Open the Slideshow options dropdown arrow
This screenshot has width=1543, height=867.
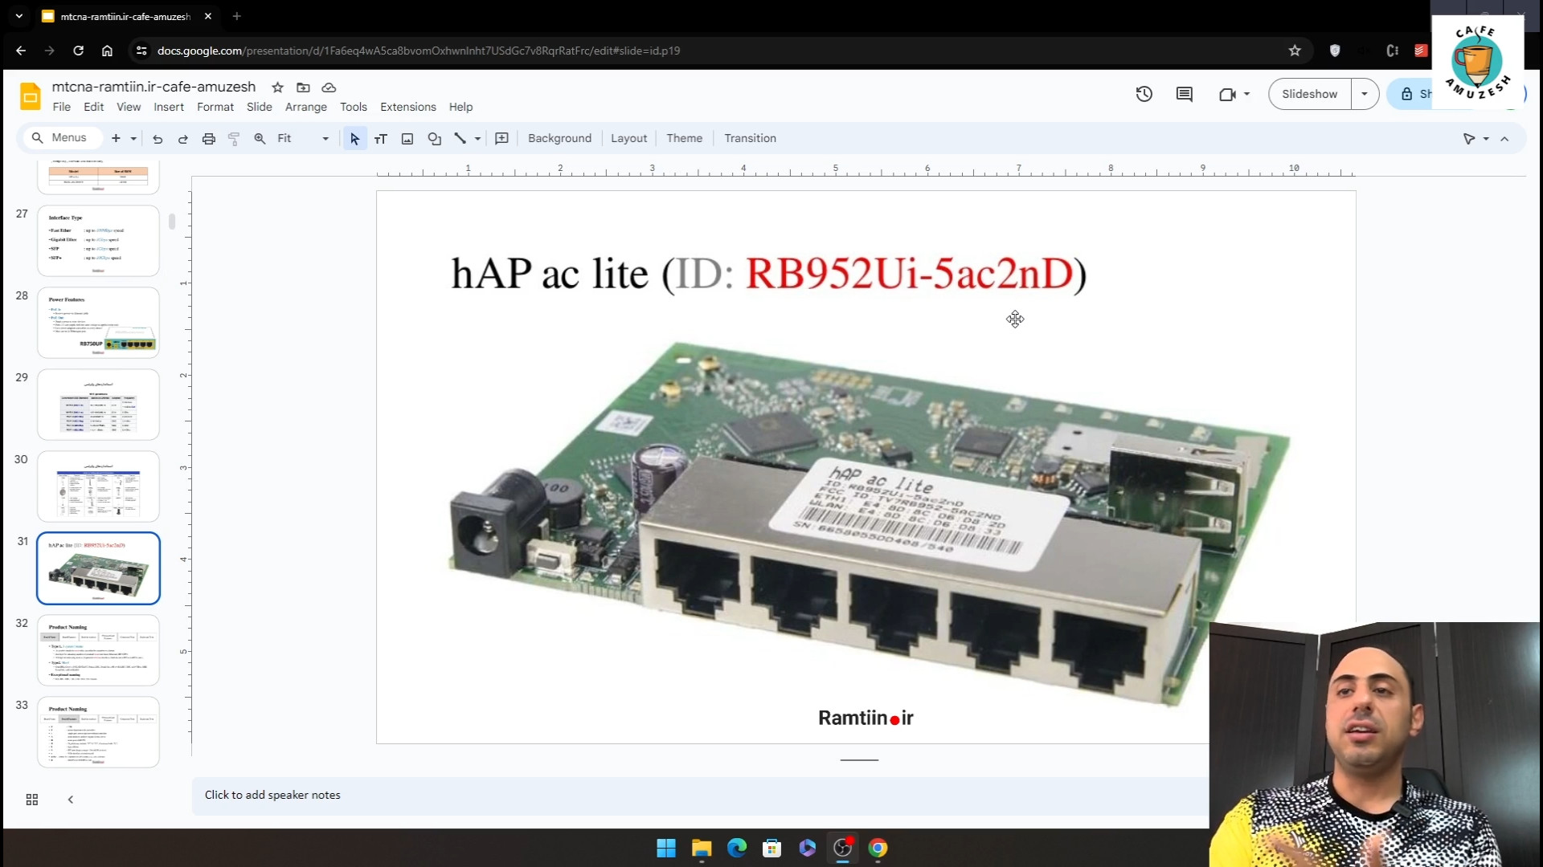pyautogui.click(x=1365, y=94)
